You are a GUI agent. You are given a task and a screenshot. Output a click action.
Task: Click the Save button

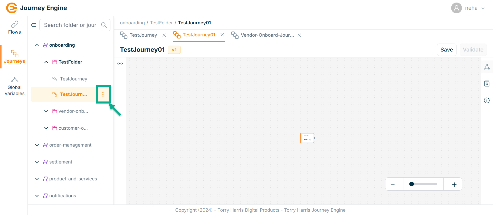click(x=447, y=50)
